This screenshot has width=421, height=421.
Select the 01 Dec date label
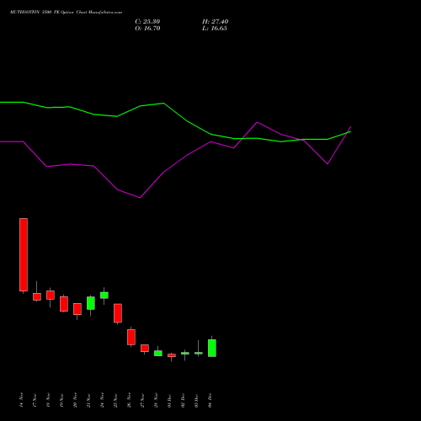169,400
